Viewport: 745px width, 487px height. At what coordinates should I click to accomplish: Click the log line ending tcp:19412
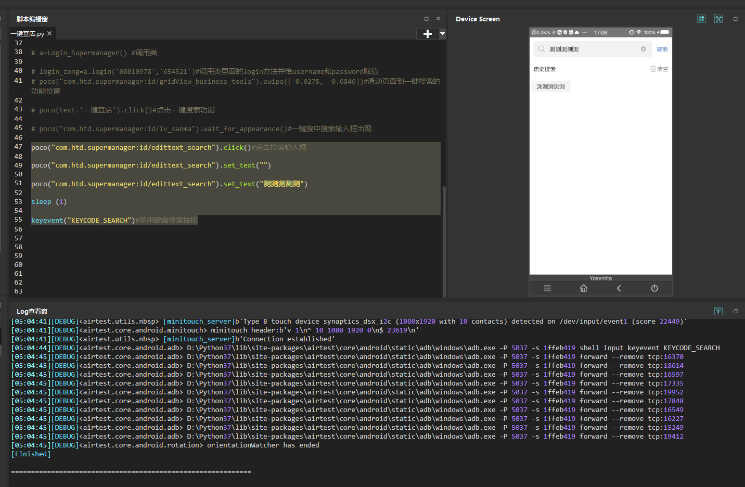tap(347, 437)
